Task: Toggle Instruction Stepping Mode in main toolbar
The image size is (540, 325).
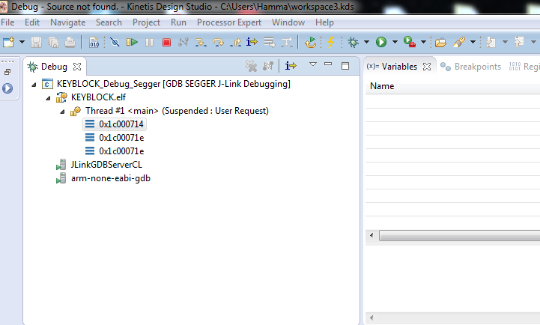Action: [252, 42]
